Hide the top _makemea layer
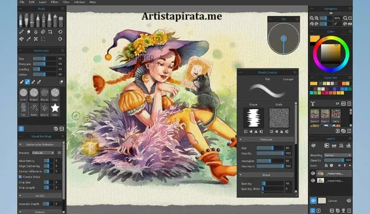This screenshot has height=214, width=370. click(x=313, y=173)
